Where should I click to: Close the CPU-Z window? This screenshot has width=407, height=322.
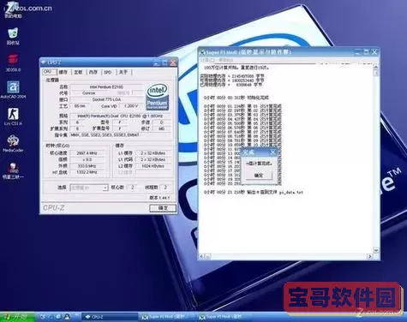pyautogui.click(x=173, y=63)
